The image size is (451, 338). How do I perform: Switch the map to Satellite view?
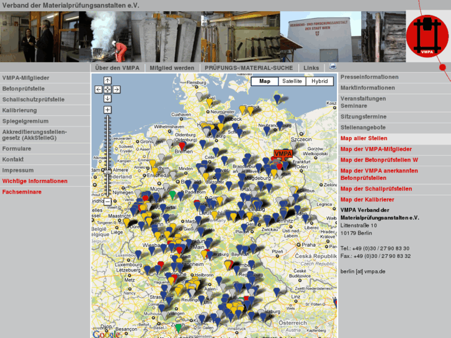click(292, 81)
